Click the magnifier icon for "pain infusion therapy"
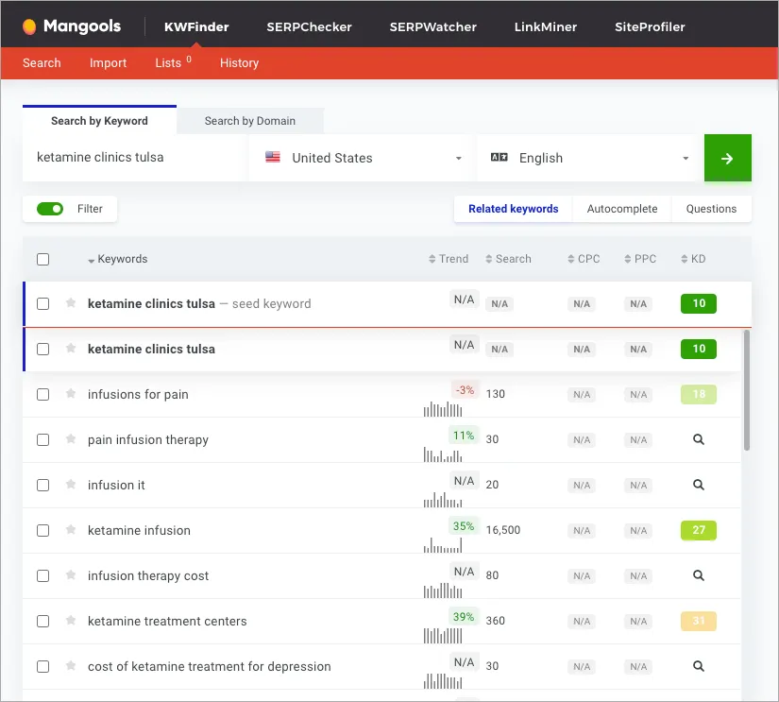The height and width of the screenshot is (702, 779). [x=698, y=439]
